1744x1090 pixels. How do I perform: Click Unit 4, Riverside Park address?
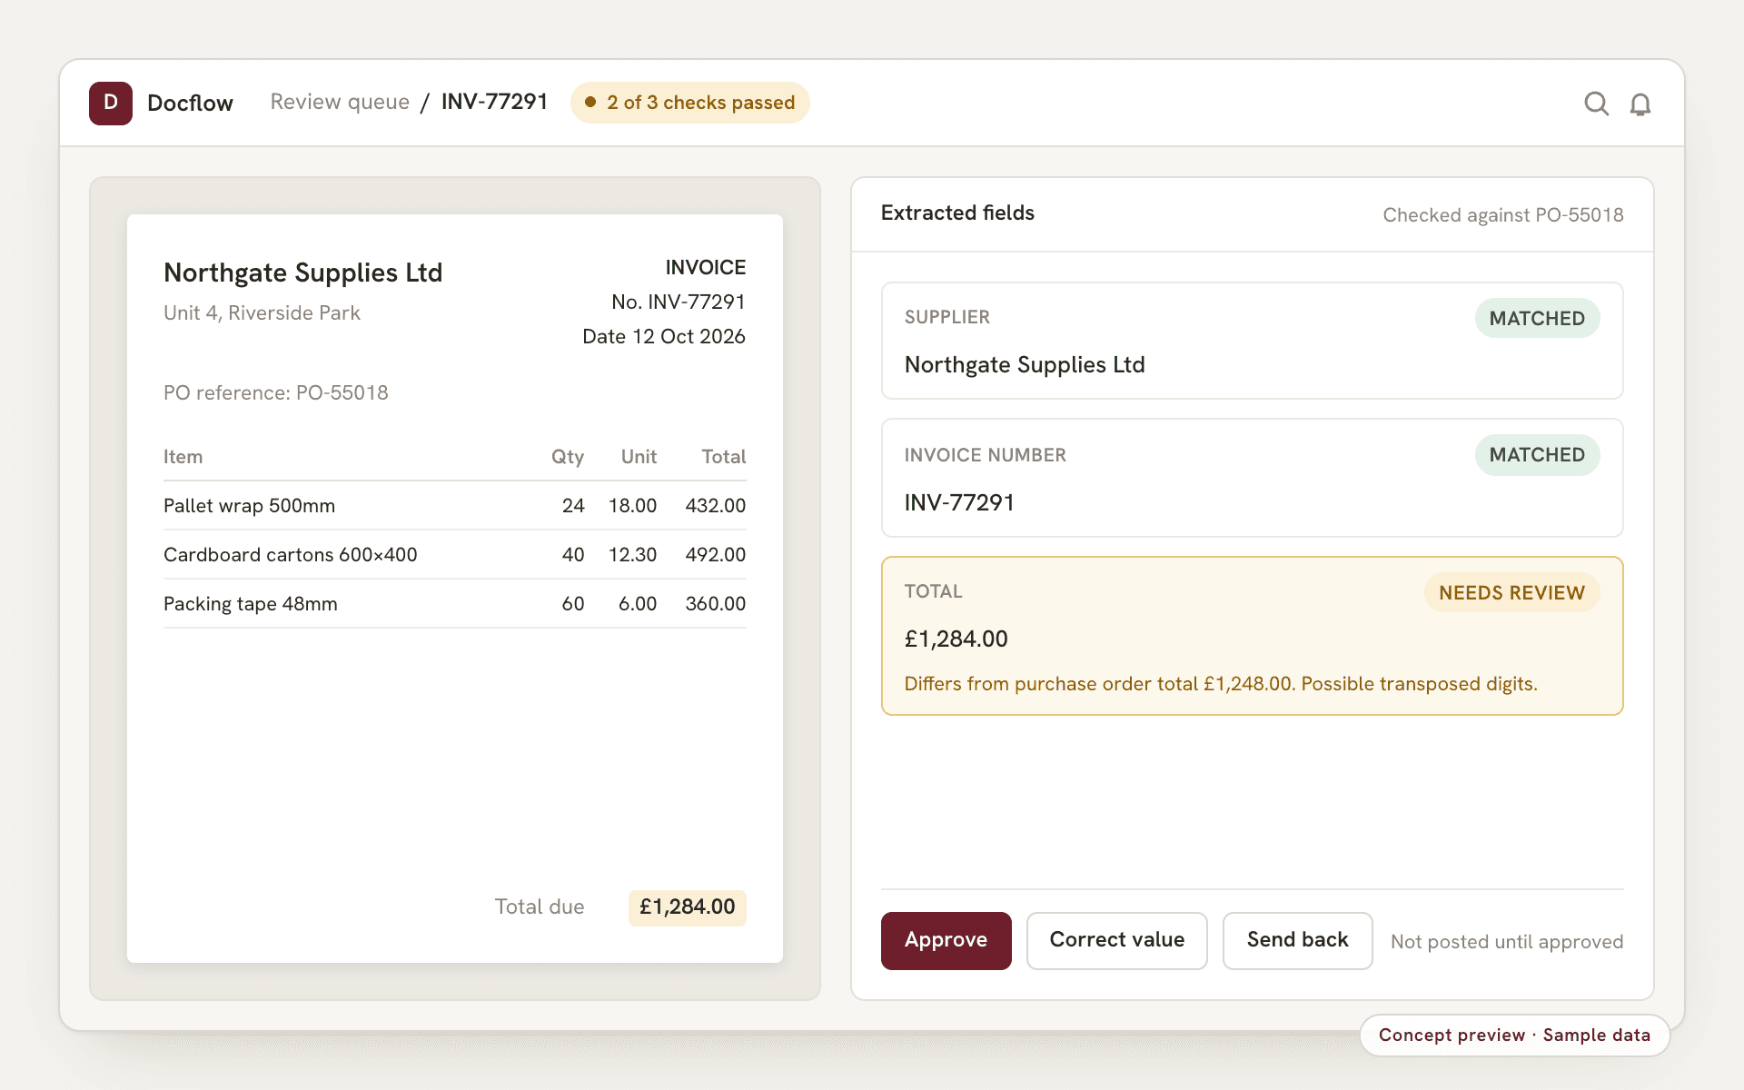tap(262, 313)
